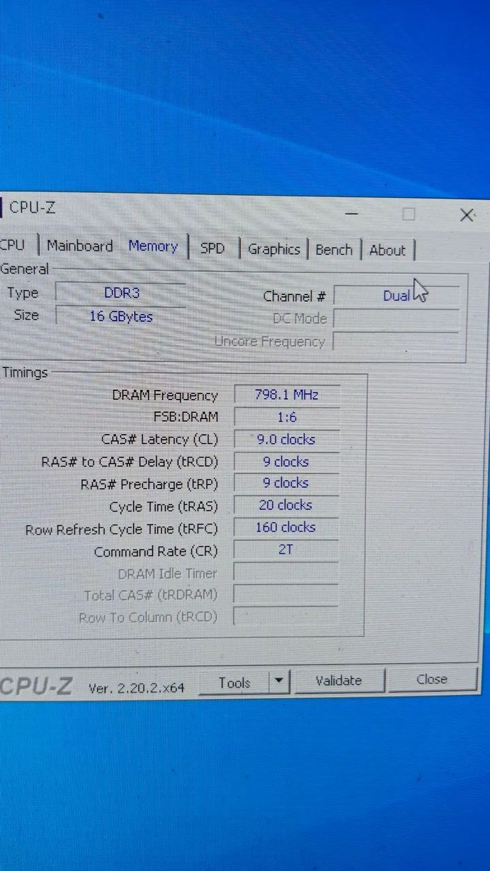Click the 9.0 clocks CAS latency value

tap(287, 440)
